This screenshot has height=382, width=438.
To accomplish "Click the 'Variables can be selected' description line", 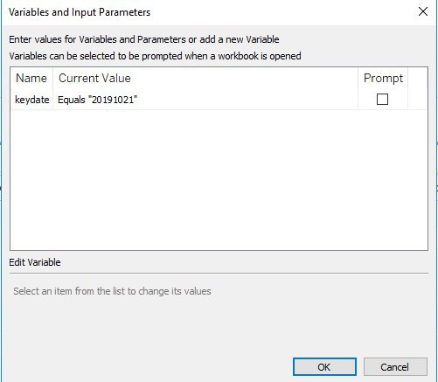I will point(155,56).
